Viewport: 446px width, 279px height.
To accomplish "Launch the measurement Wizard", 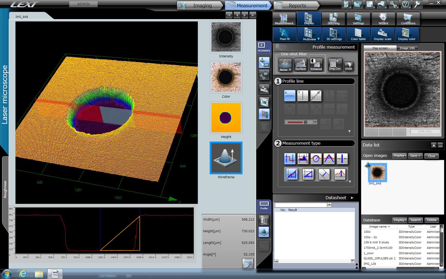I will 383,19.
